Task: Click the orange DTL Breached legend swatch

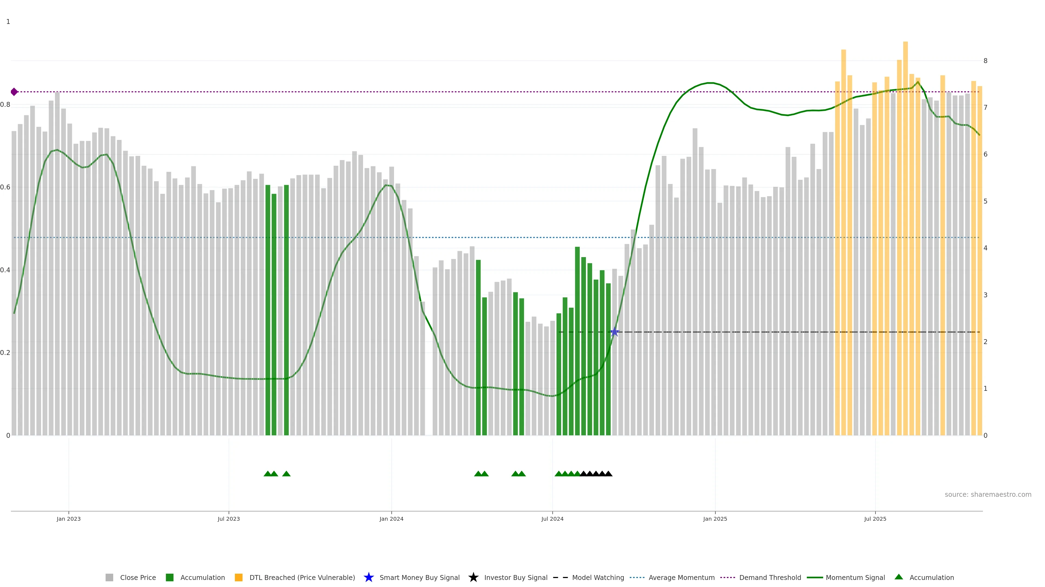Action: click(239, 578)
